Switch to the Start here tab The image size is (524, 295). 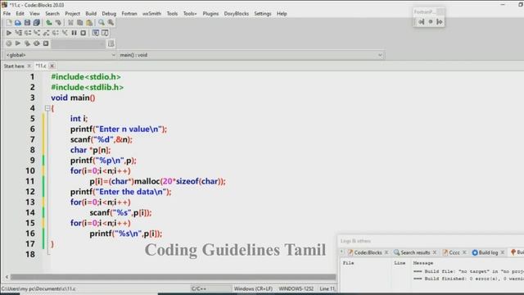coord(14,66)
